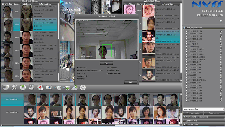Take a snapshot with camera icon
Image resolution: width=225 pixels, height=127 pixels.
[49, 87]
